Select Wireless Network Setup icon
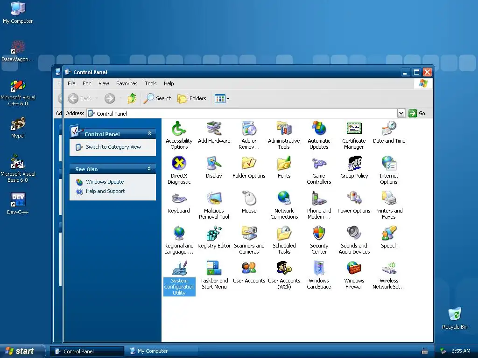478x358 pixels. [389, 275]
